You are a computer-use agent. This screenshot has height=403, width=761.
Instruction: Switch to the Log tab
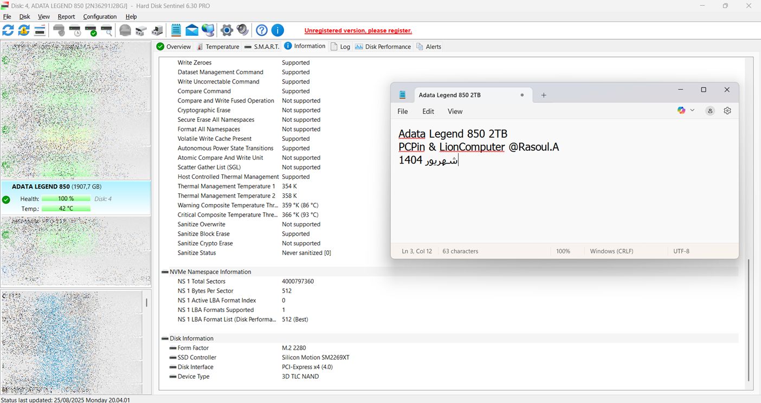[x=341, y=47]
